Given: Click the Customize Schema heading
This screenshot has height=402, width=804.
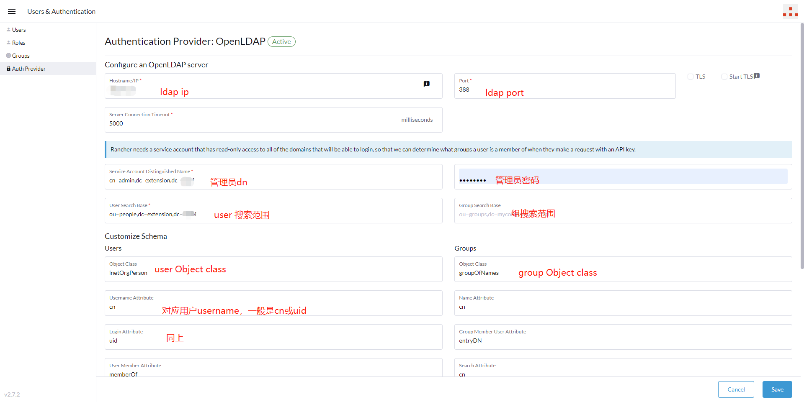Looking at the screenshot, I should click(x=136, y=236).
